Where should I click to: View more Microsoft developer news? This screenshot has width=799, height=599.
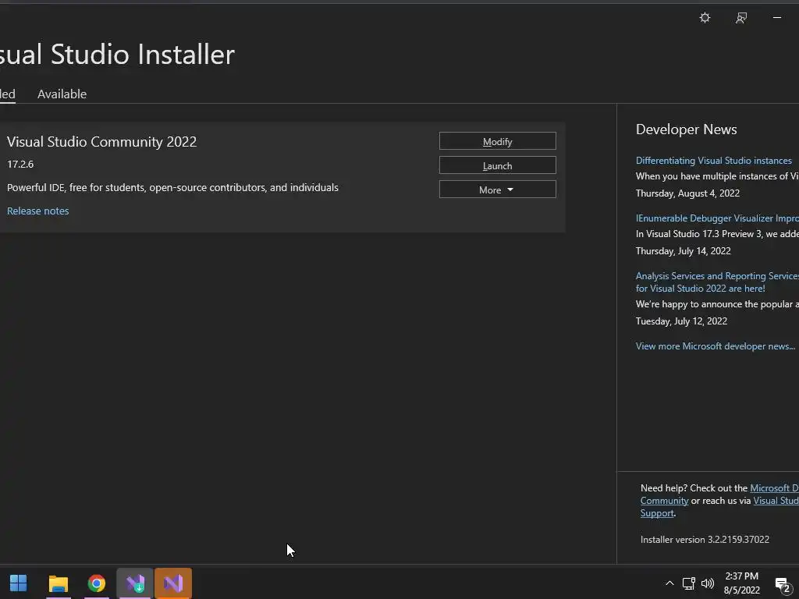pyautogui.click(x=716, y=346)
